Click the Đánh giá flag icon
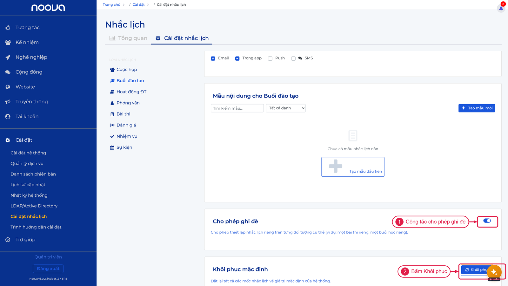 (112, 125)
